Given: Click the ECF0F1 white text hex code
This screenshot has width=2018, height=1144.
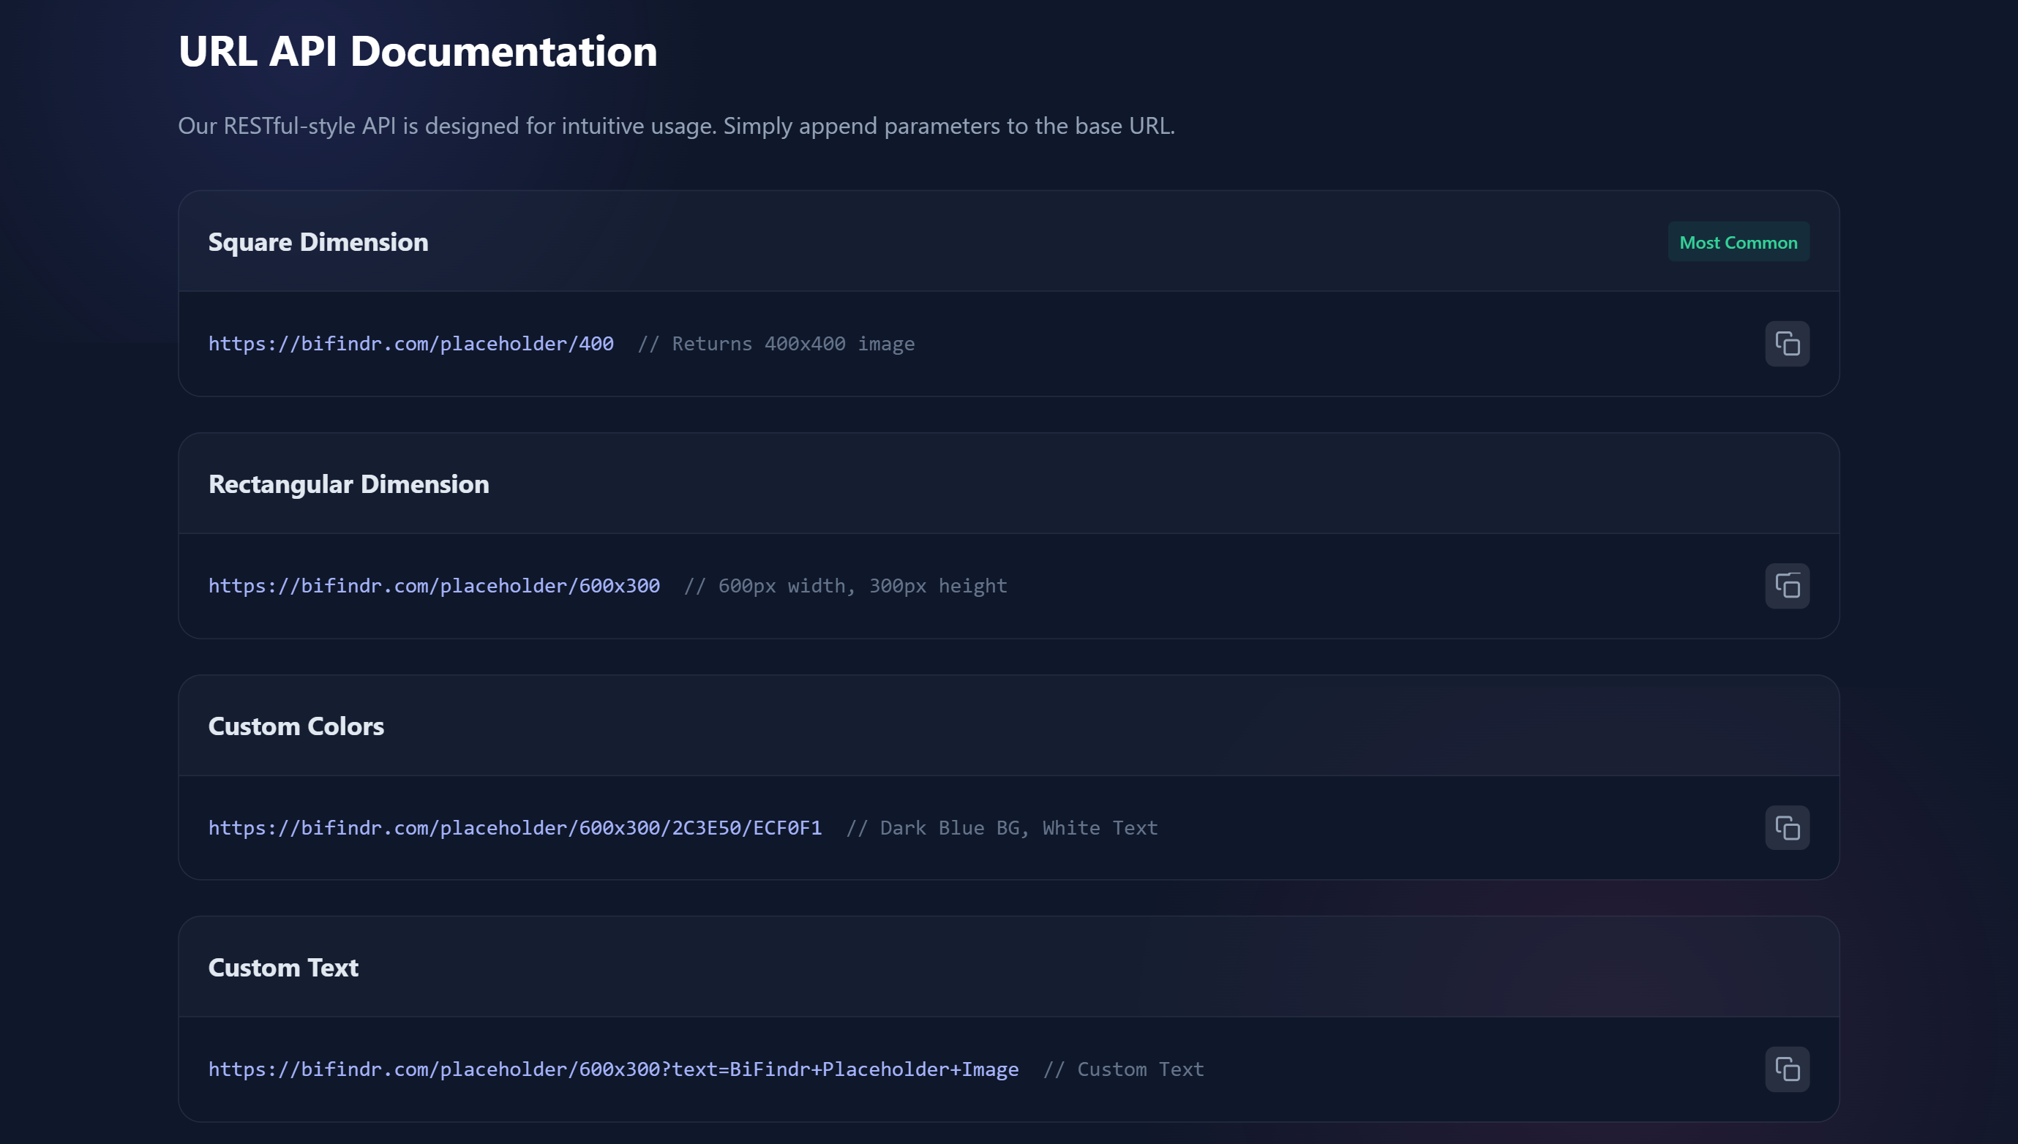Looking at the screenshot, I should 786,827.
